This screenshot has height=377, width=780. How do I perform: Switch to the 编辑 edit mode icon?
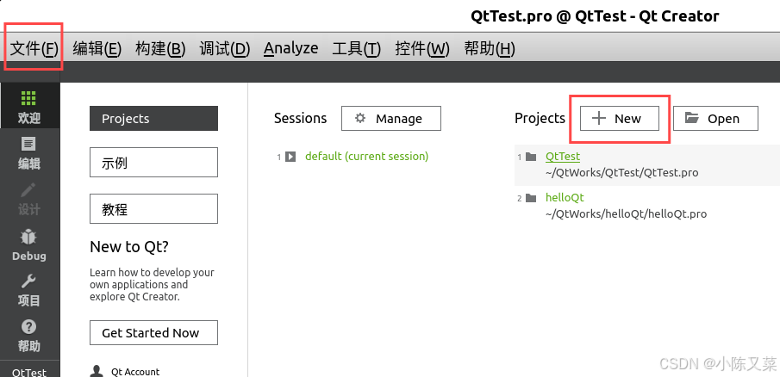pyautogui.click(x=28, y=144)
